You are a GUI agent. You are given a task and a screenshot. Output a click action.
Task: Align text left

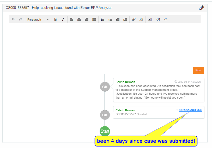click(x=71, y=20)
